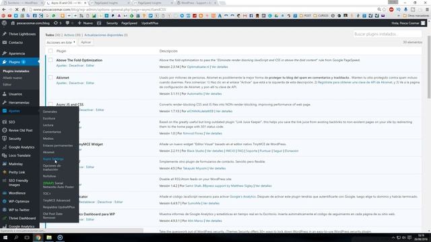Viewport: 431px width, 242px height.
Task: Open WP to Twitter in sidebar
Action: pyautogui.click(x=20, y=210)
